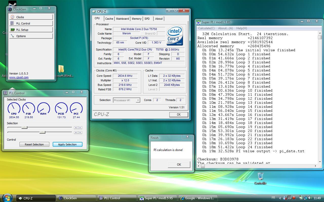Open PLL Control from ClockGen menu
This screenshot has height=202, width=324.
31,23
